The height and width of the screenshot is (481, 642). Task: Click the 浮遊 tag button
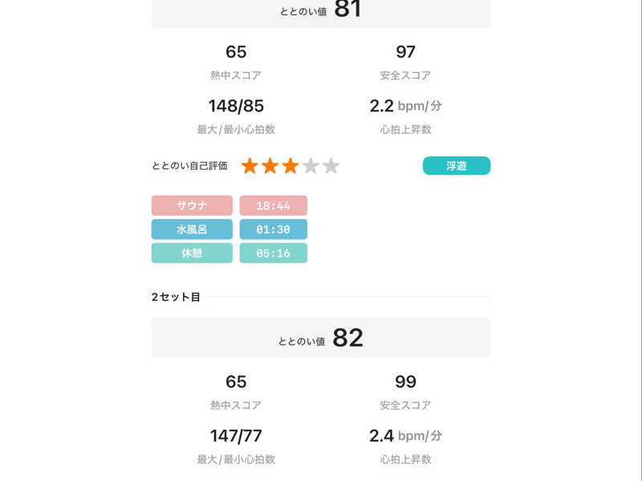[x=456, y=166]
